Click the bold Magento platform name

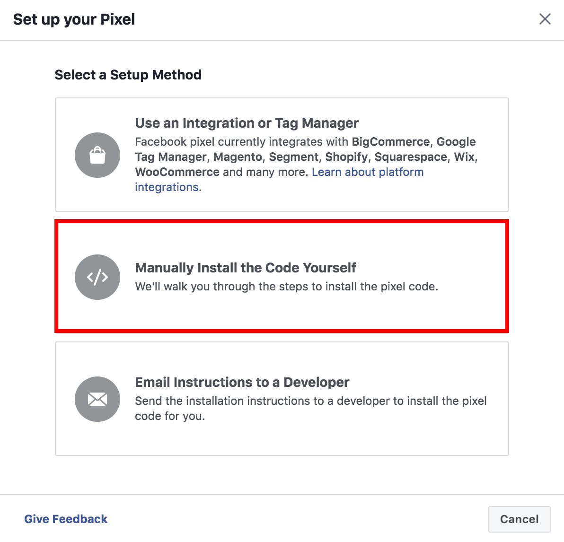click(x=238, y=157)
